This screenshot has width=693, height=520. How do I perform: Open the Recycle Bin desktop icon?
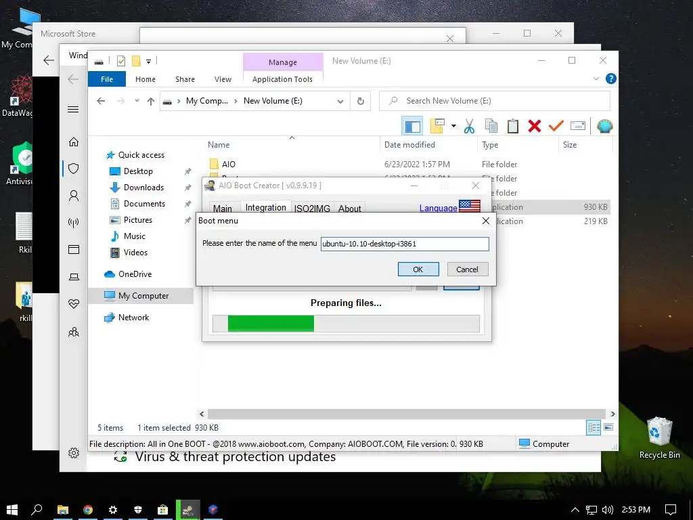tap(659, 438)
